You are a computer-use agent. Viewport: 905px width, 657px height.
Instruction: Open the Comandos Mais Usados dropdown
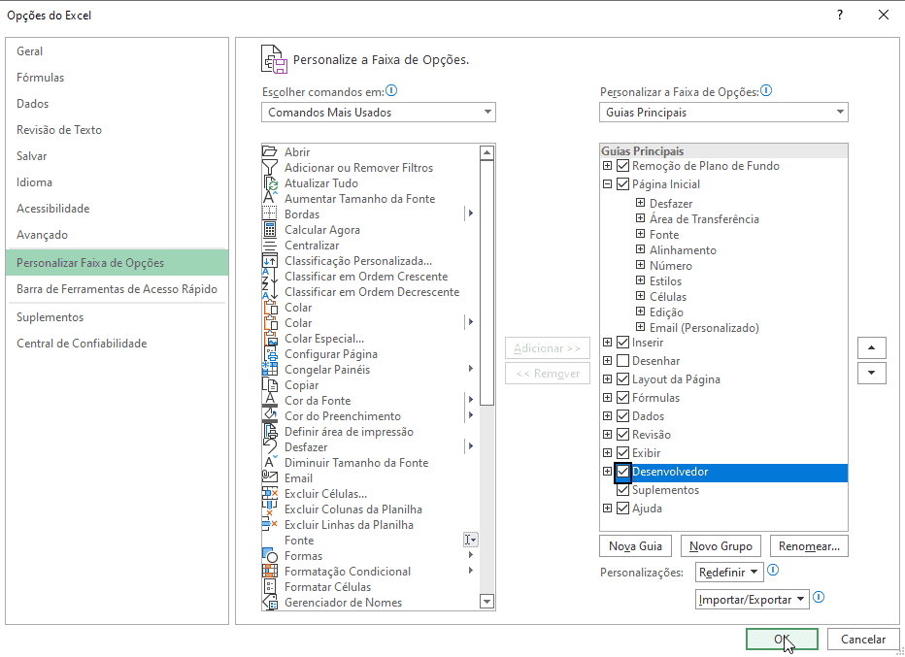coord(379,113)
